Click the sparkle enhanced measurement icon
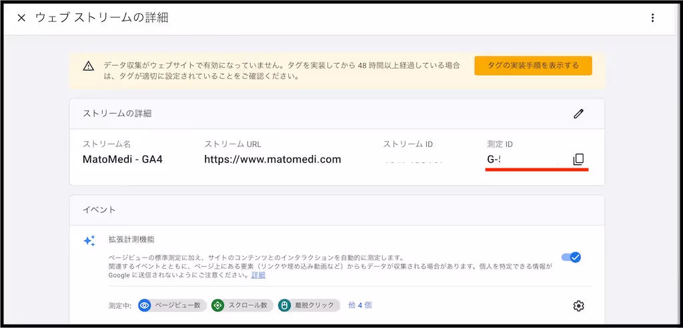This screenshot has height=328, width=683. 89,241
